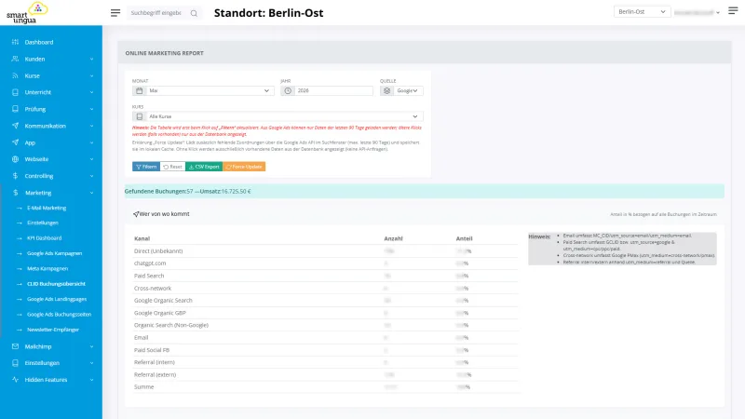Click the clock icon beside Jahr
Screen dimensions: 745x419
pos(288,90)
